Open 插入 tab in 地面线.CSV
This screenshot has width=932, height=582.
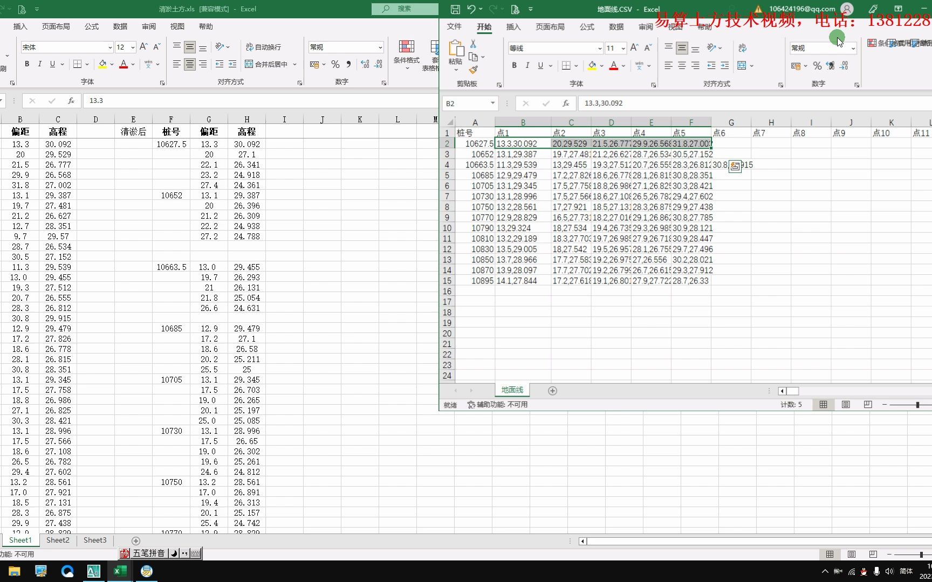[513, 26]
